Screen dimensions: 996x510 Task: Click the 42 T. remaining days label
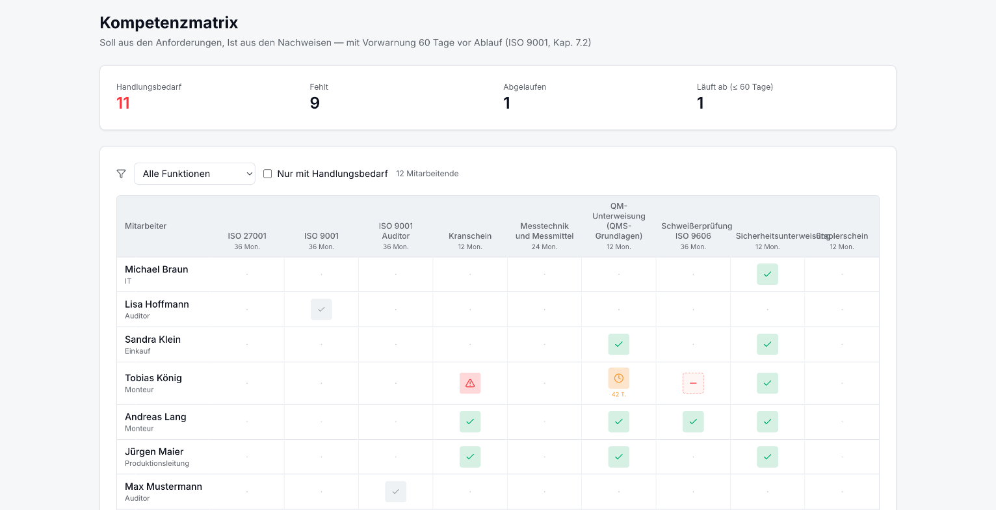619,394
